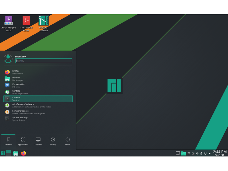Switch to the Applications tab
This screenshot has width=228, height=171.
tap(23, 141)
